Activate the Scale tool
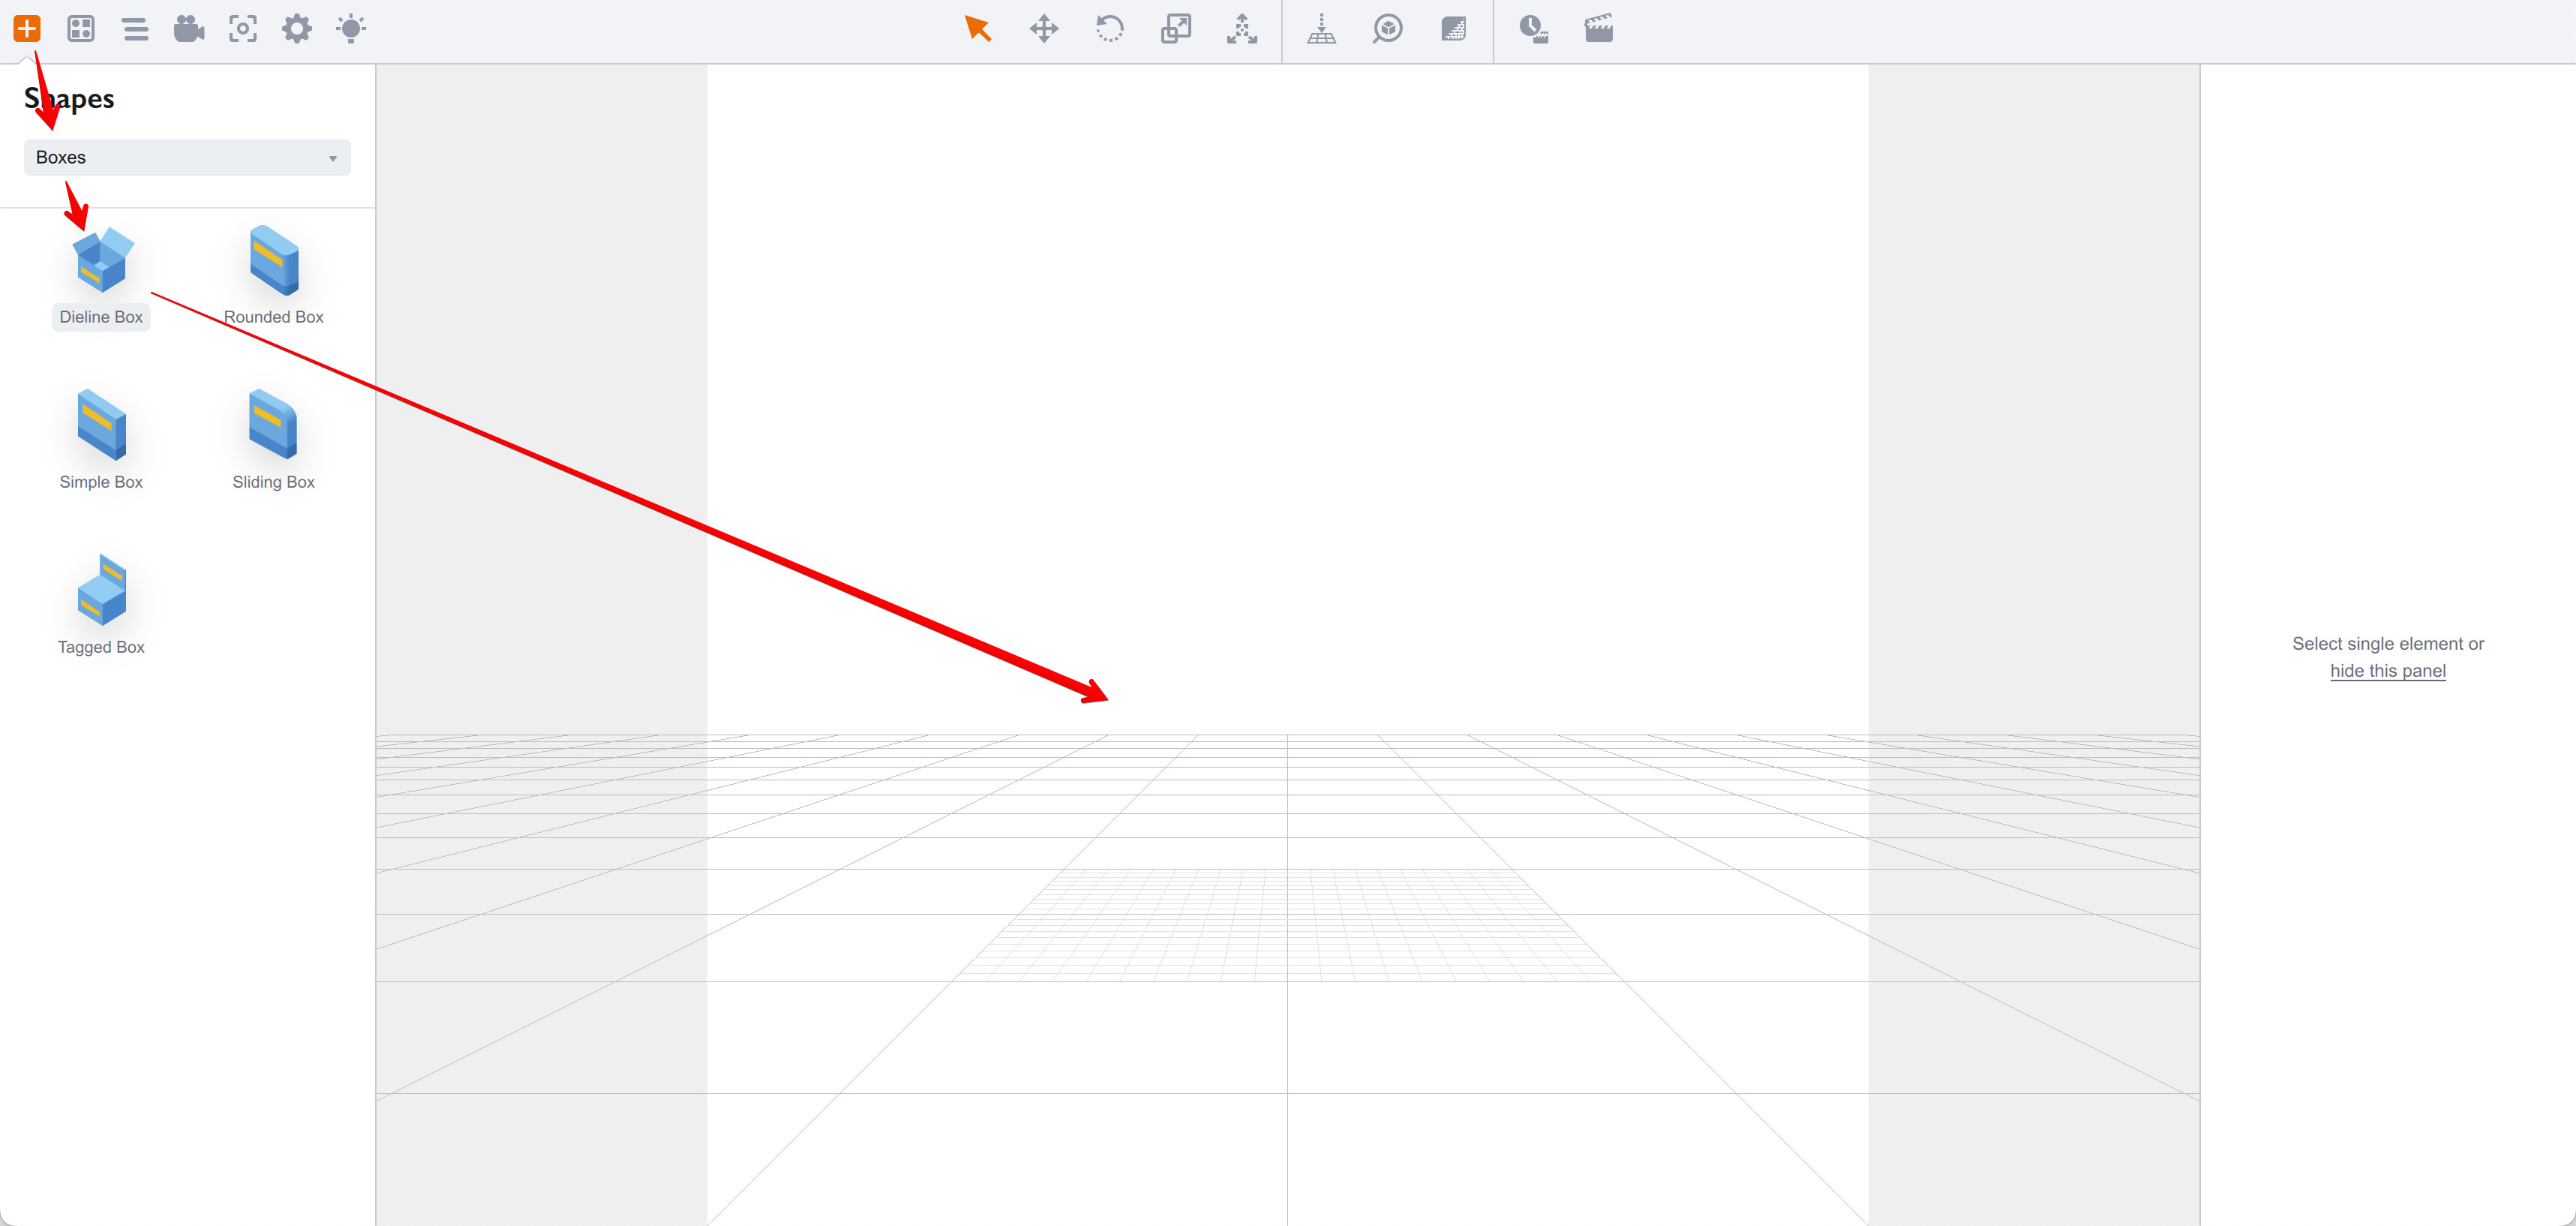The image size is (2576, 1226). point(1175,28)
